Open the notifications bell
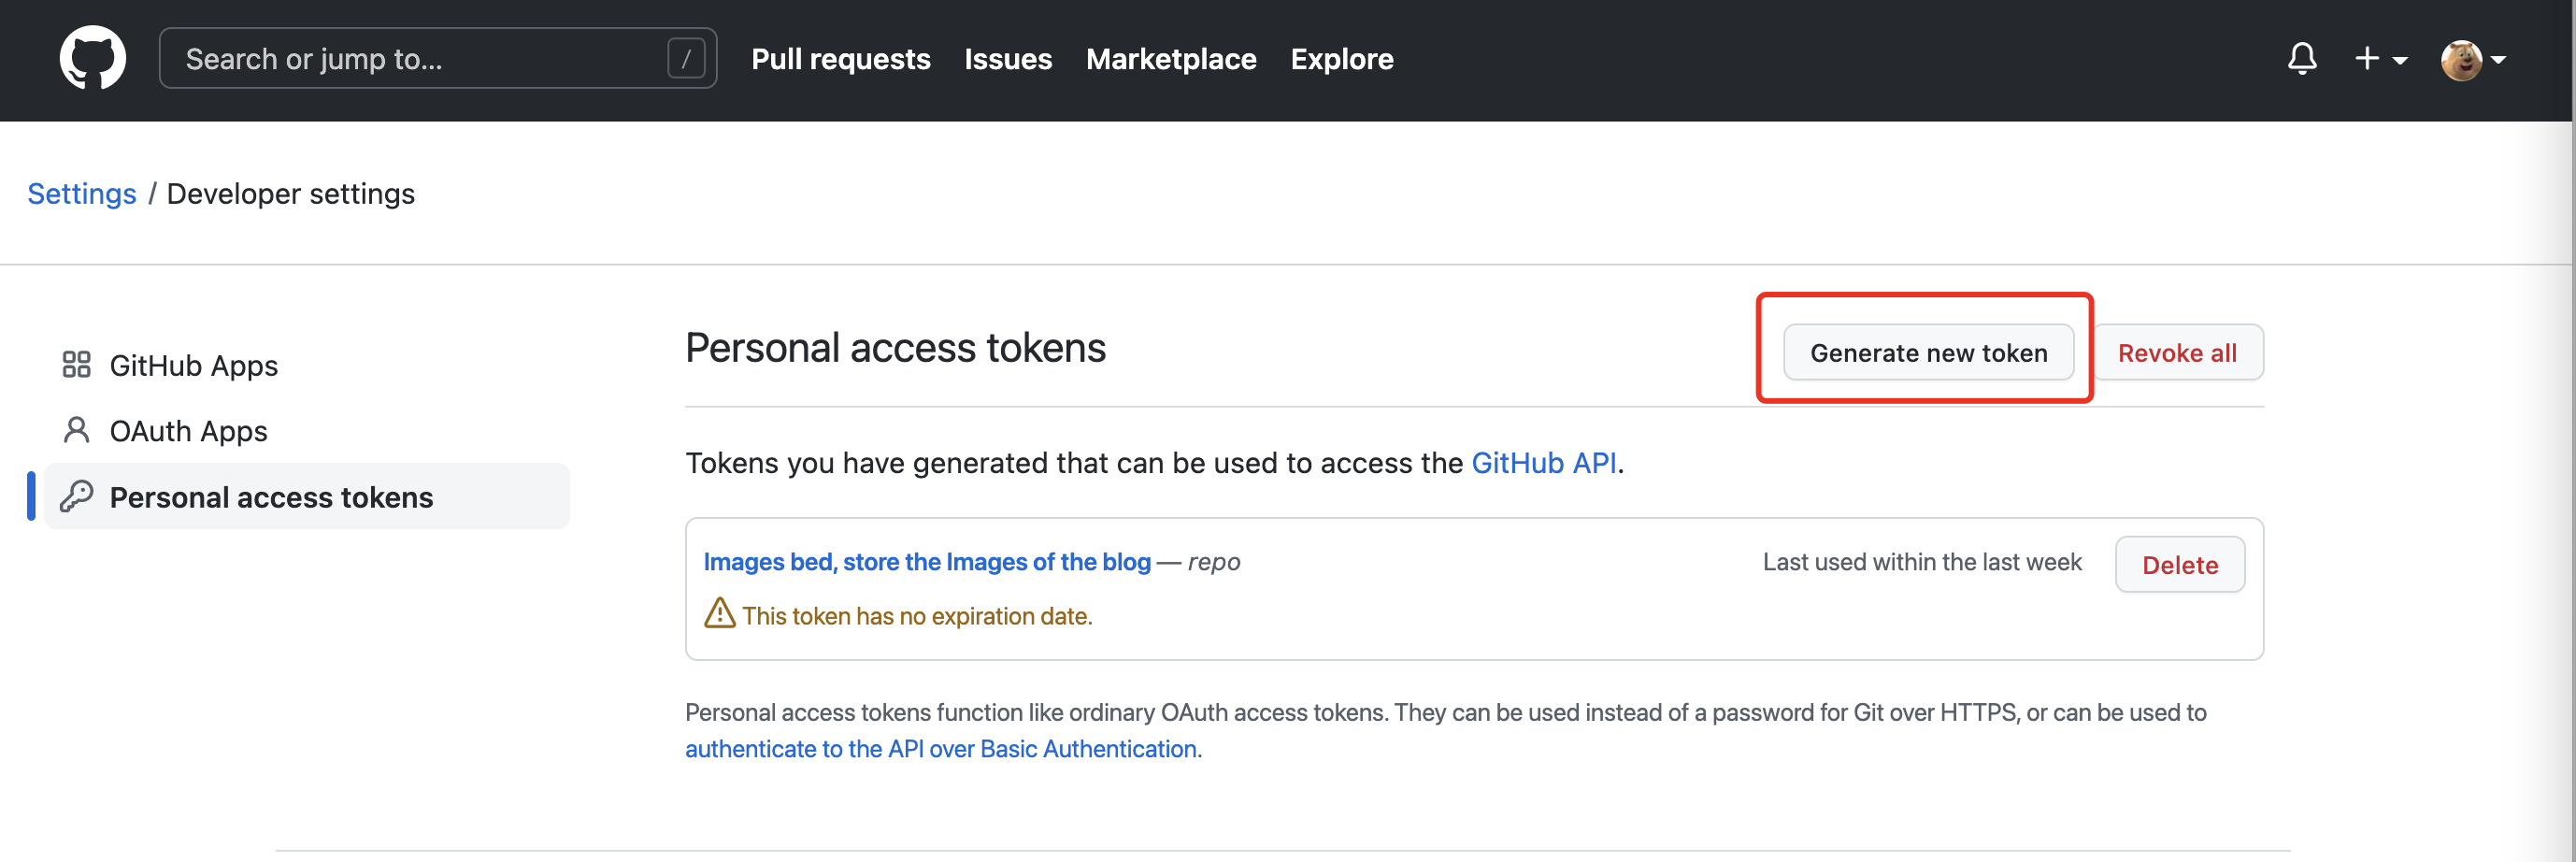The image size is (2576, 862). point(2302,59)
